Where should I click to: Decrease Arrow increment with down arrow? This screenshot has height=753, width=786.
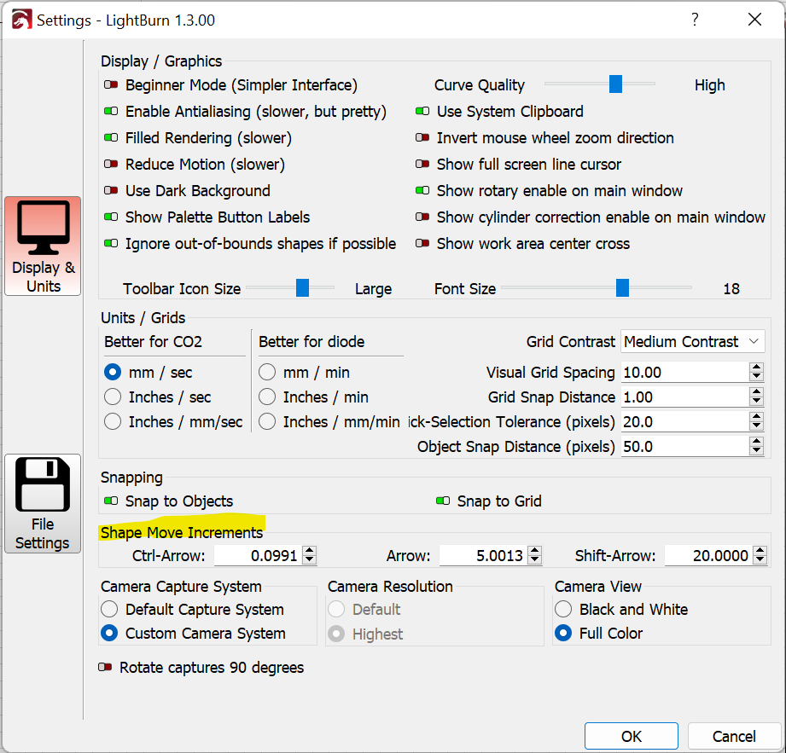coord(535,560)
